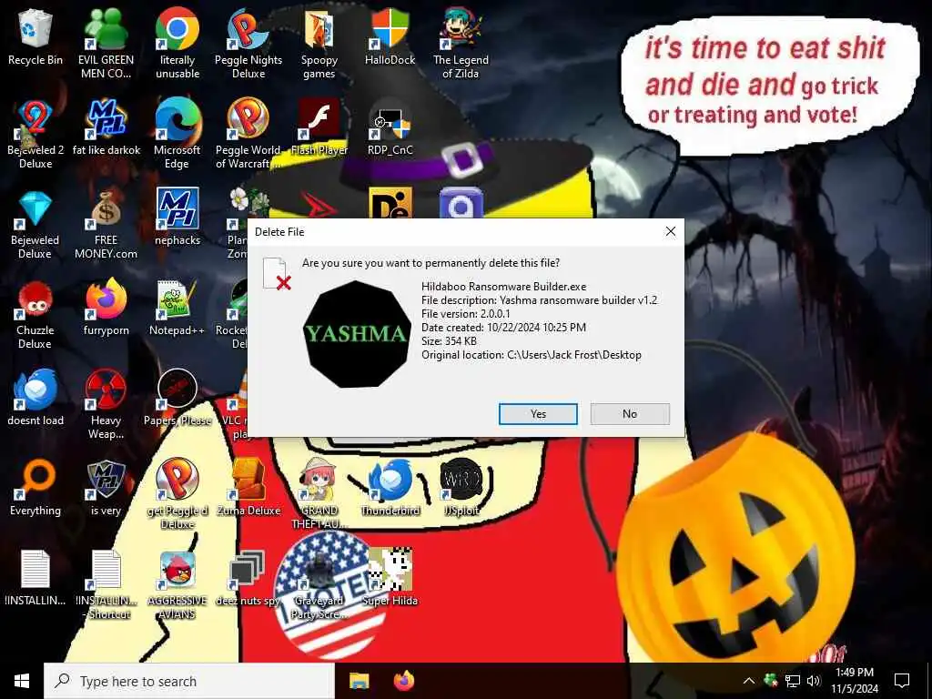Open network status tray icon
This screenshot has width=932, height=699.
point(793,681)
